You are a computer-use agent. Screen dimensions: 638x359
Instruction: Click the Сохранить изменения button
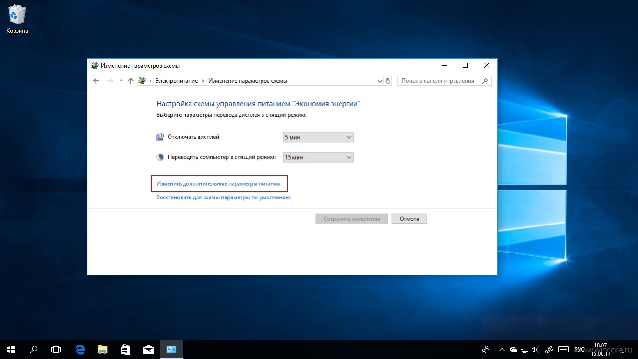[x=352, y=218]
